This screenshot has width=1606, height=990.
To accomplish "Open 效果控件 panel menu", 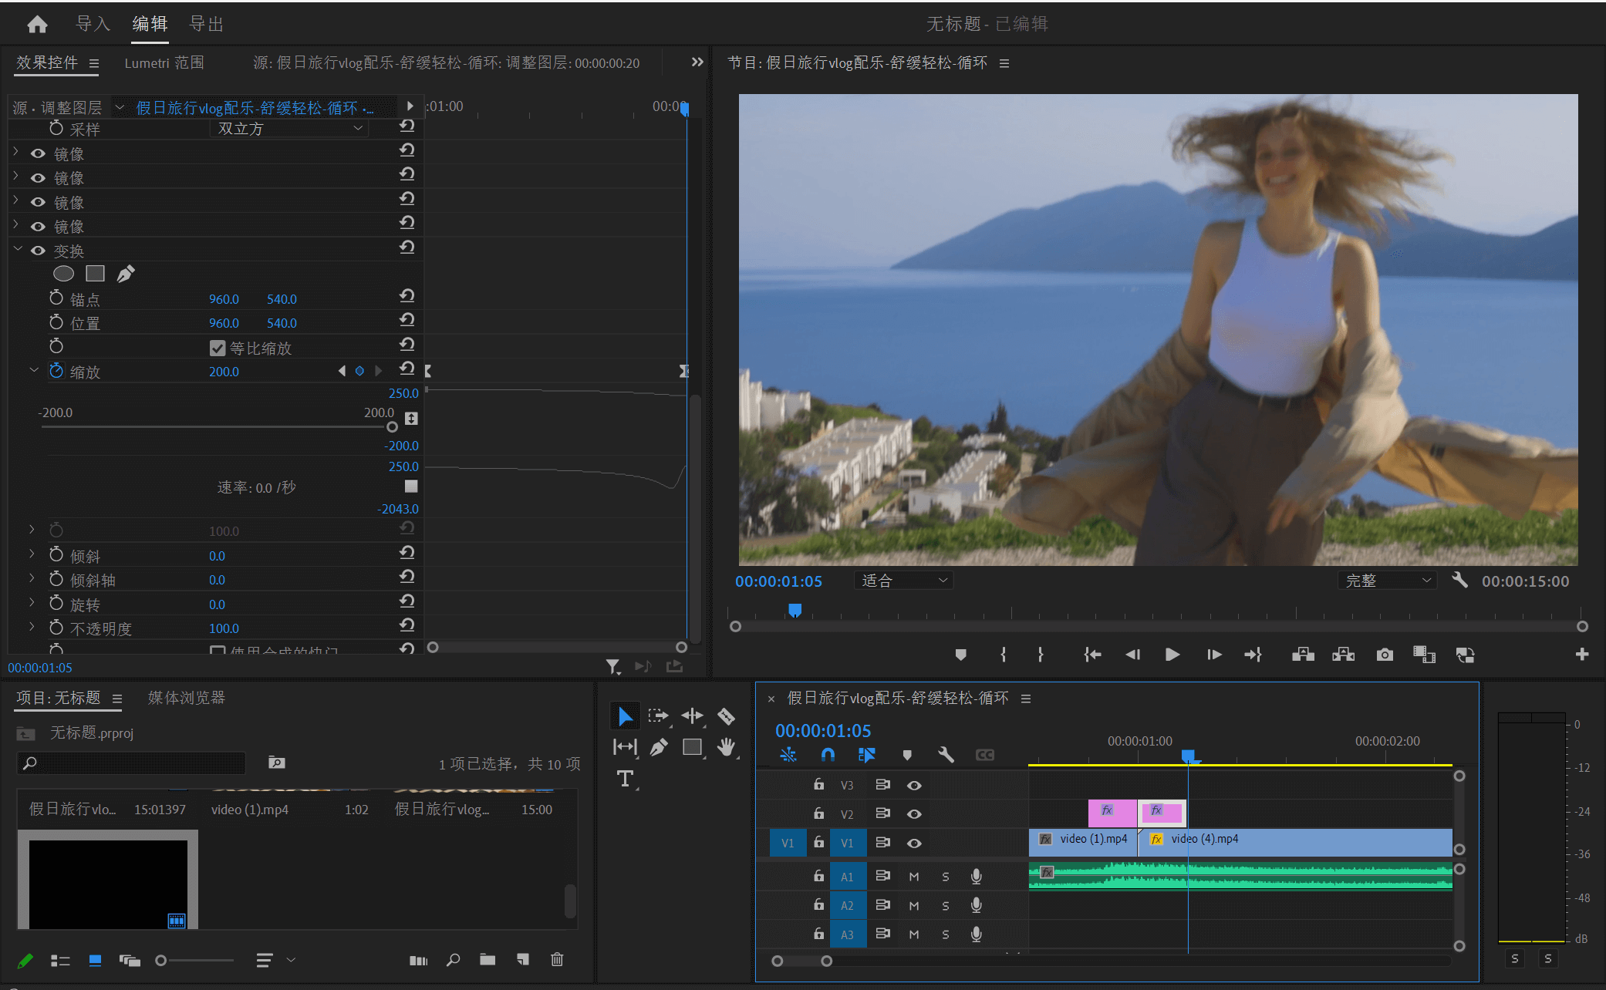I will pyautogui.click(x=94, y=63).
